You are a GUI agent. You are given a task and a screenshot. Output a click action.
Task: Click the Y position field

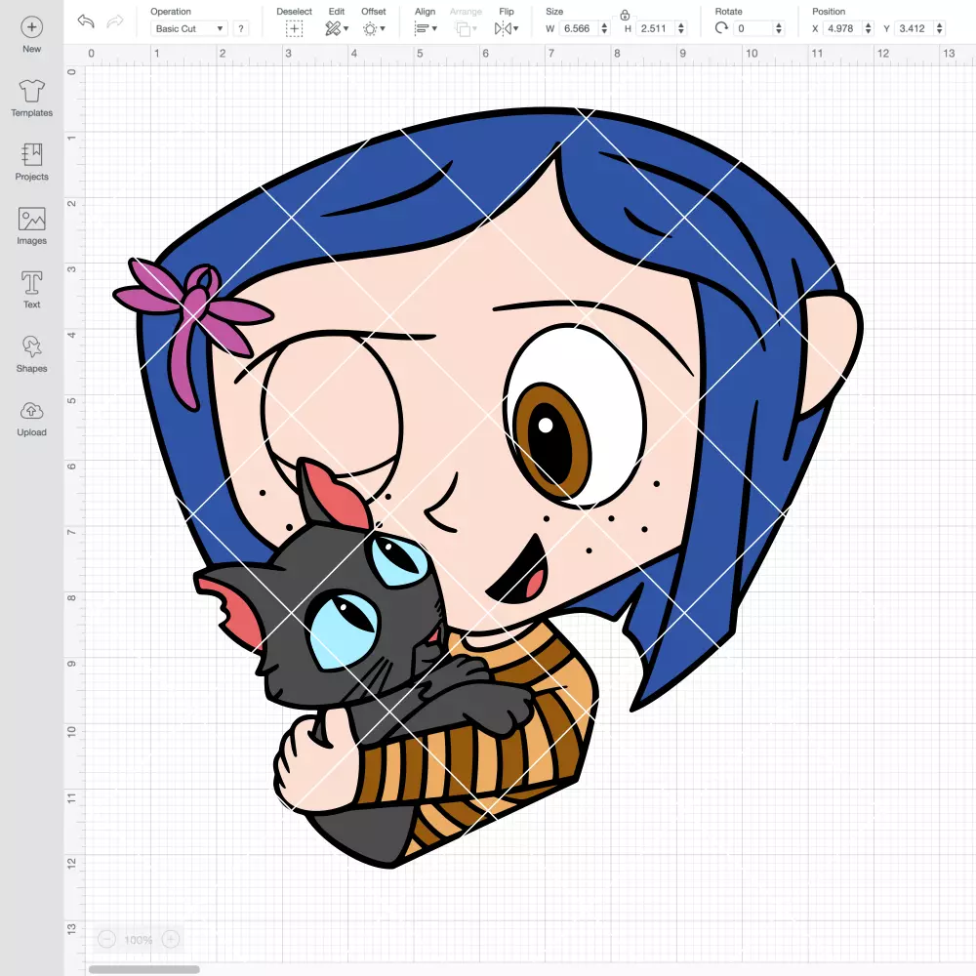[915, 28]
